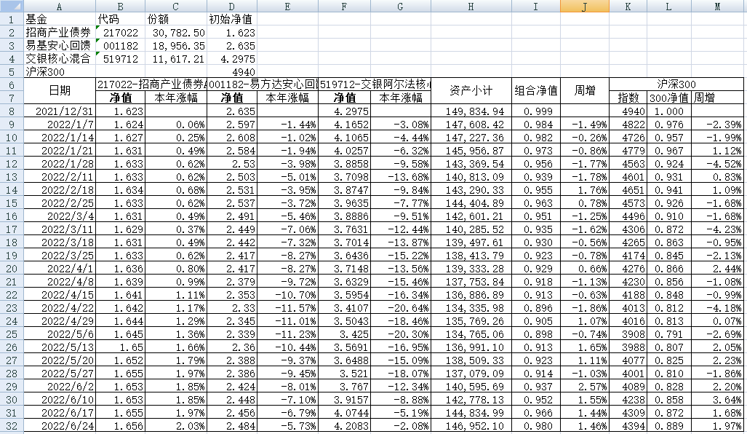This screenshot has height=434, width=747.
Task: Select column A header
Action: point(60,6)
